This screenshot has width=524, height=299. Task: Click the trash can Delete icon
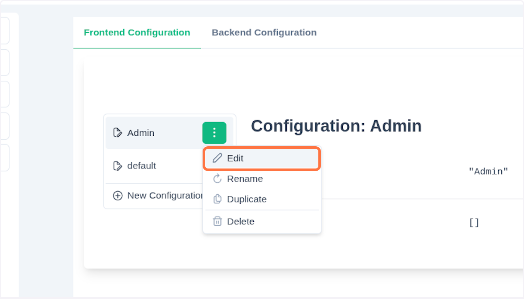pos(217,221)
